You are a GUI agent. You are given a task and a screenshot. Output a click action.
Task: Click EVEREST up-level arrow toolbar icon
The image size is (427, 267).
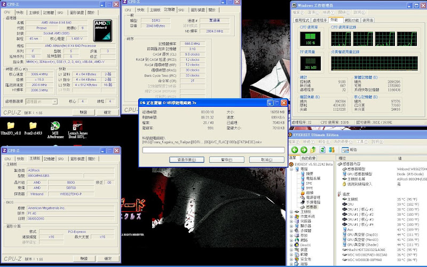(x=313, y=150)
